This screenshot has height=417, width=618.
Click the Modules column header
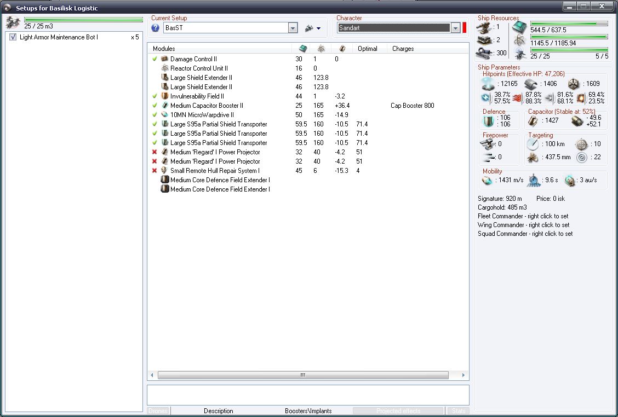[x=220, y=49]
